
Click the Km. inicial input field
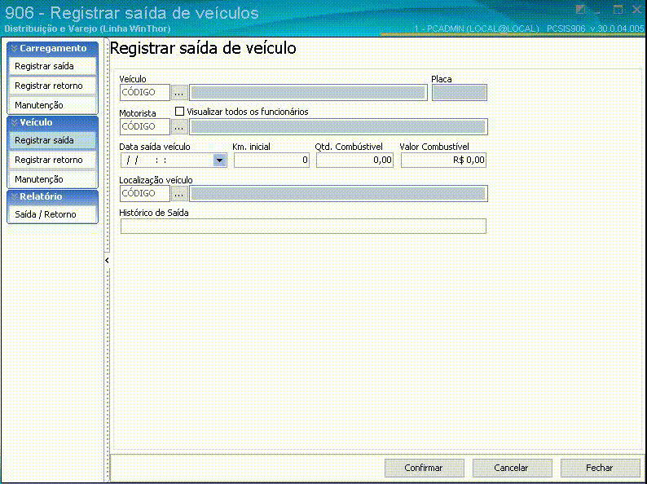(271, 160)
